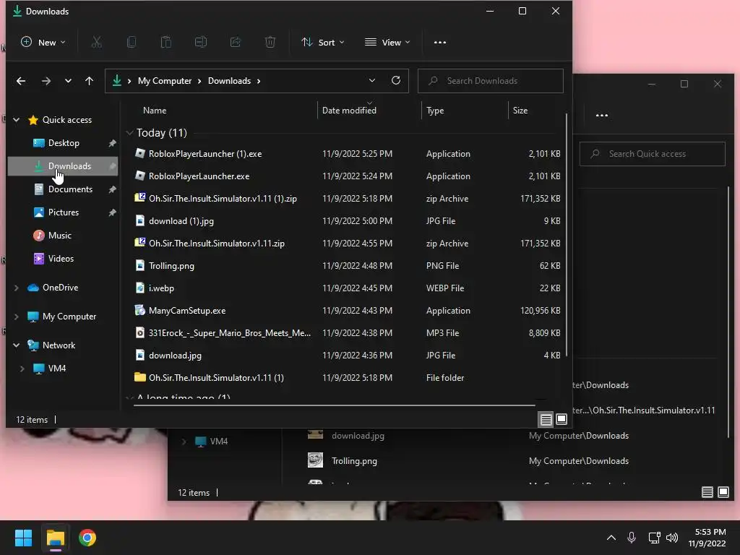Select the download (1).jpg file
Image resolution: width=740 pixels, height=555 pixels.
pos(347,221)
